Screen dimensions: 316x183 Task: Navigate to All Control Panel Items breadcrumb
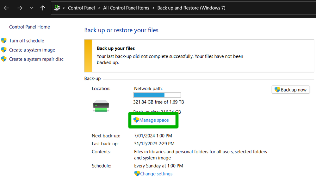126,8
